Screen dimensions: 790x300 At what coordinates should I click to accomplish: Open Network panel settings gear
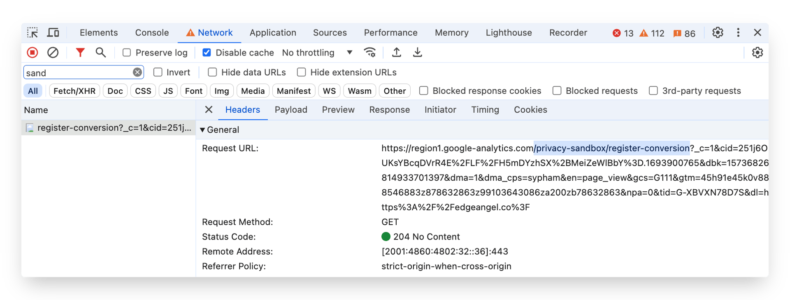[x=757, y=53]
